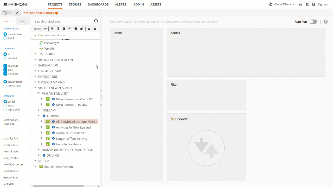Viewport: 333px width, 187px height.
Task: Select the shrink radio option
Action: (5, 38)
